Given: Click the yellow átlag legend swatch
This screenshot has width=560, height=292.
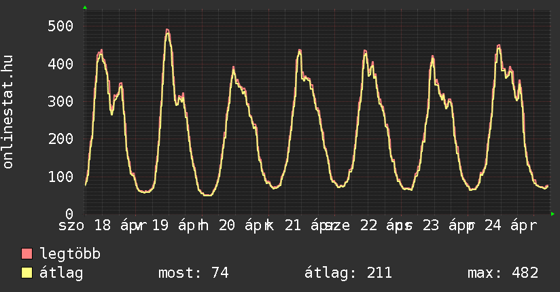Looking at the screenshot, I should (x=27, y=273).
